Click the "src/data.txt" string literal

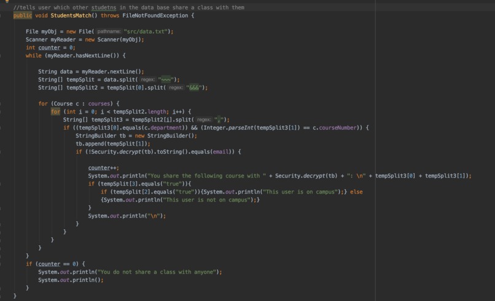click(146, 31)
